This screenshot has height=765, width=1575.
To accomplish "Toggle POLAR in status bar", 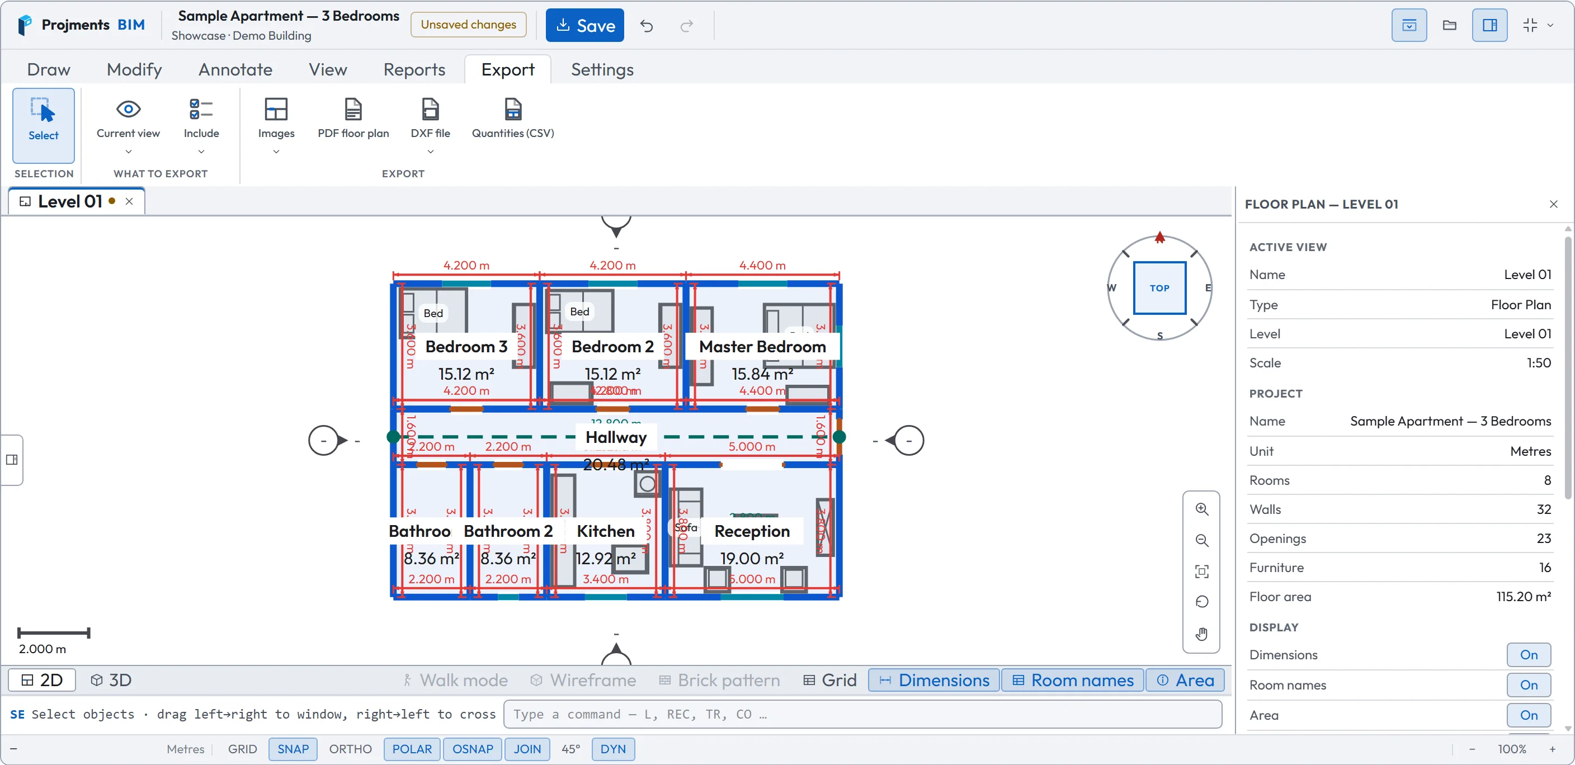I will 412,749.
